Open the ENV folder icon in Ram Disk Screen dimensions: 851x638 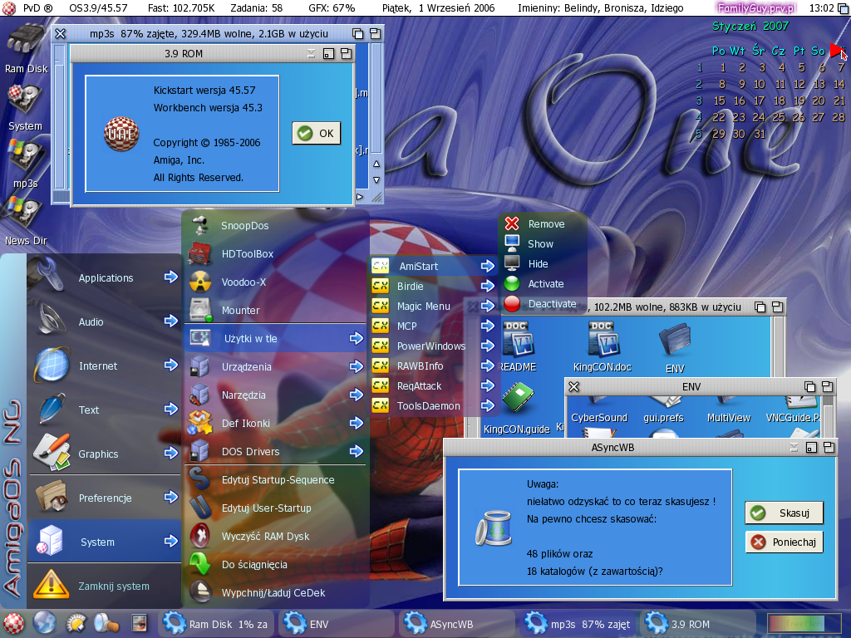pos(675,347)
